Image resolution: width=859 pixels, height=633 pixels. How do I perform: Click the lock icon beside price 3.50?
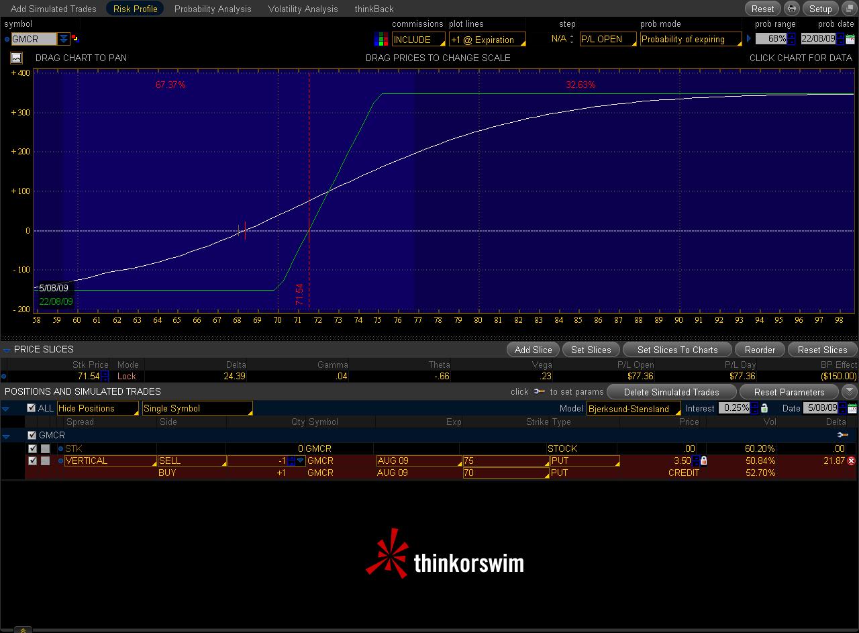pyautogui.click(x=703, y=461)
